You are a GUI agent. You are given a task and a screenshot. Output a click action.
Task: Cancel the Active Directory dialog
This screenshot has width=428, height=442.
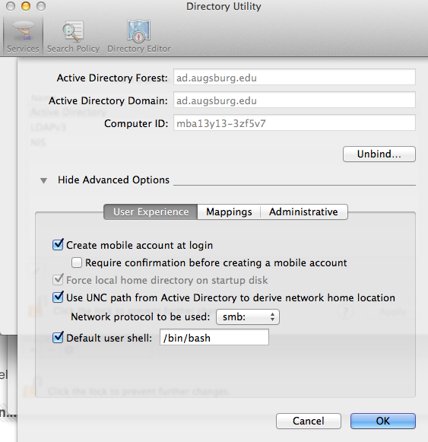[x=309, y=421]
